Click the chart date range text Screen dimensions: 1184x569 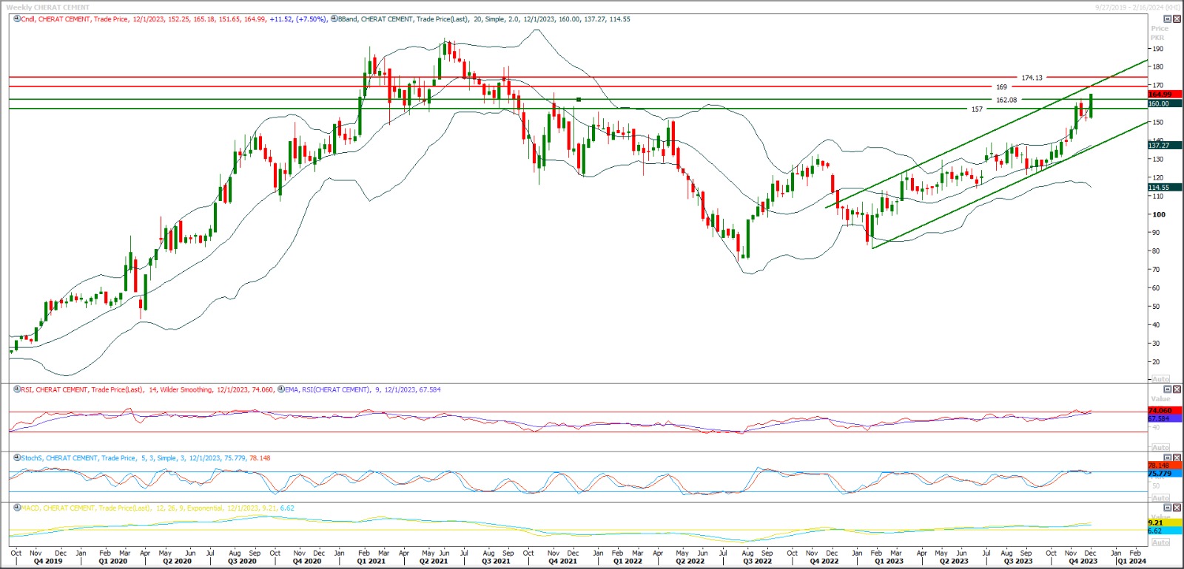(1137, 7)
